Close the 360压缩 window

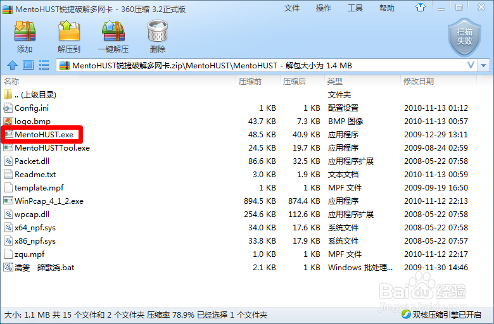pos(481,7)
